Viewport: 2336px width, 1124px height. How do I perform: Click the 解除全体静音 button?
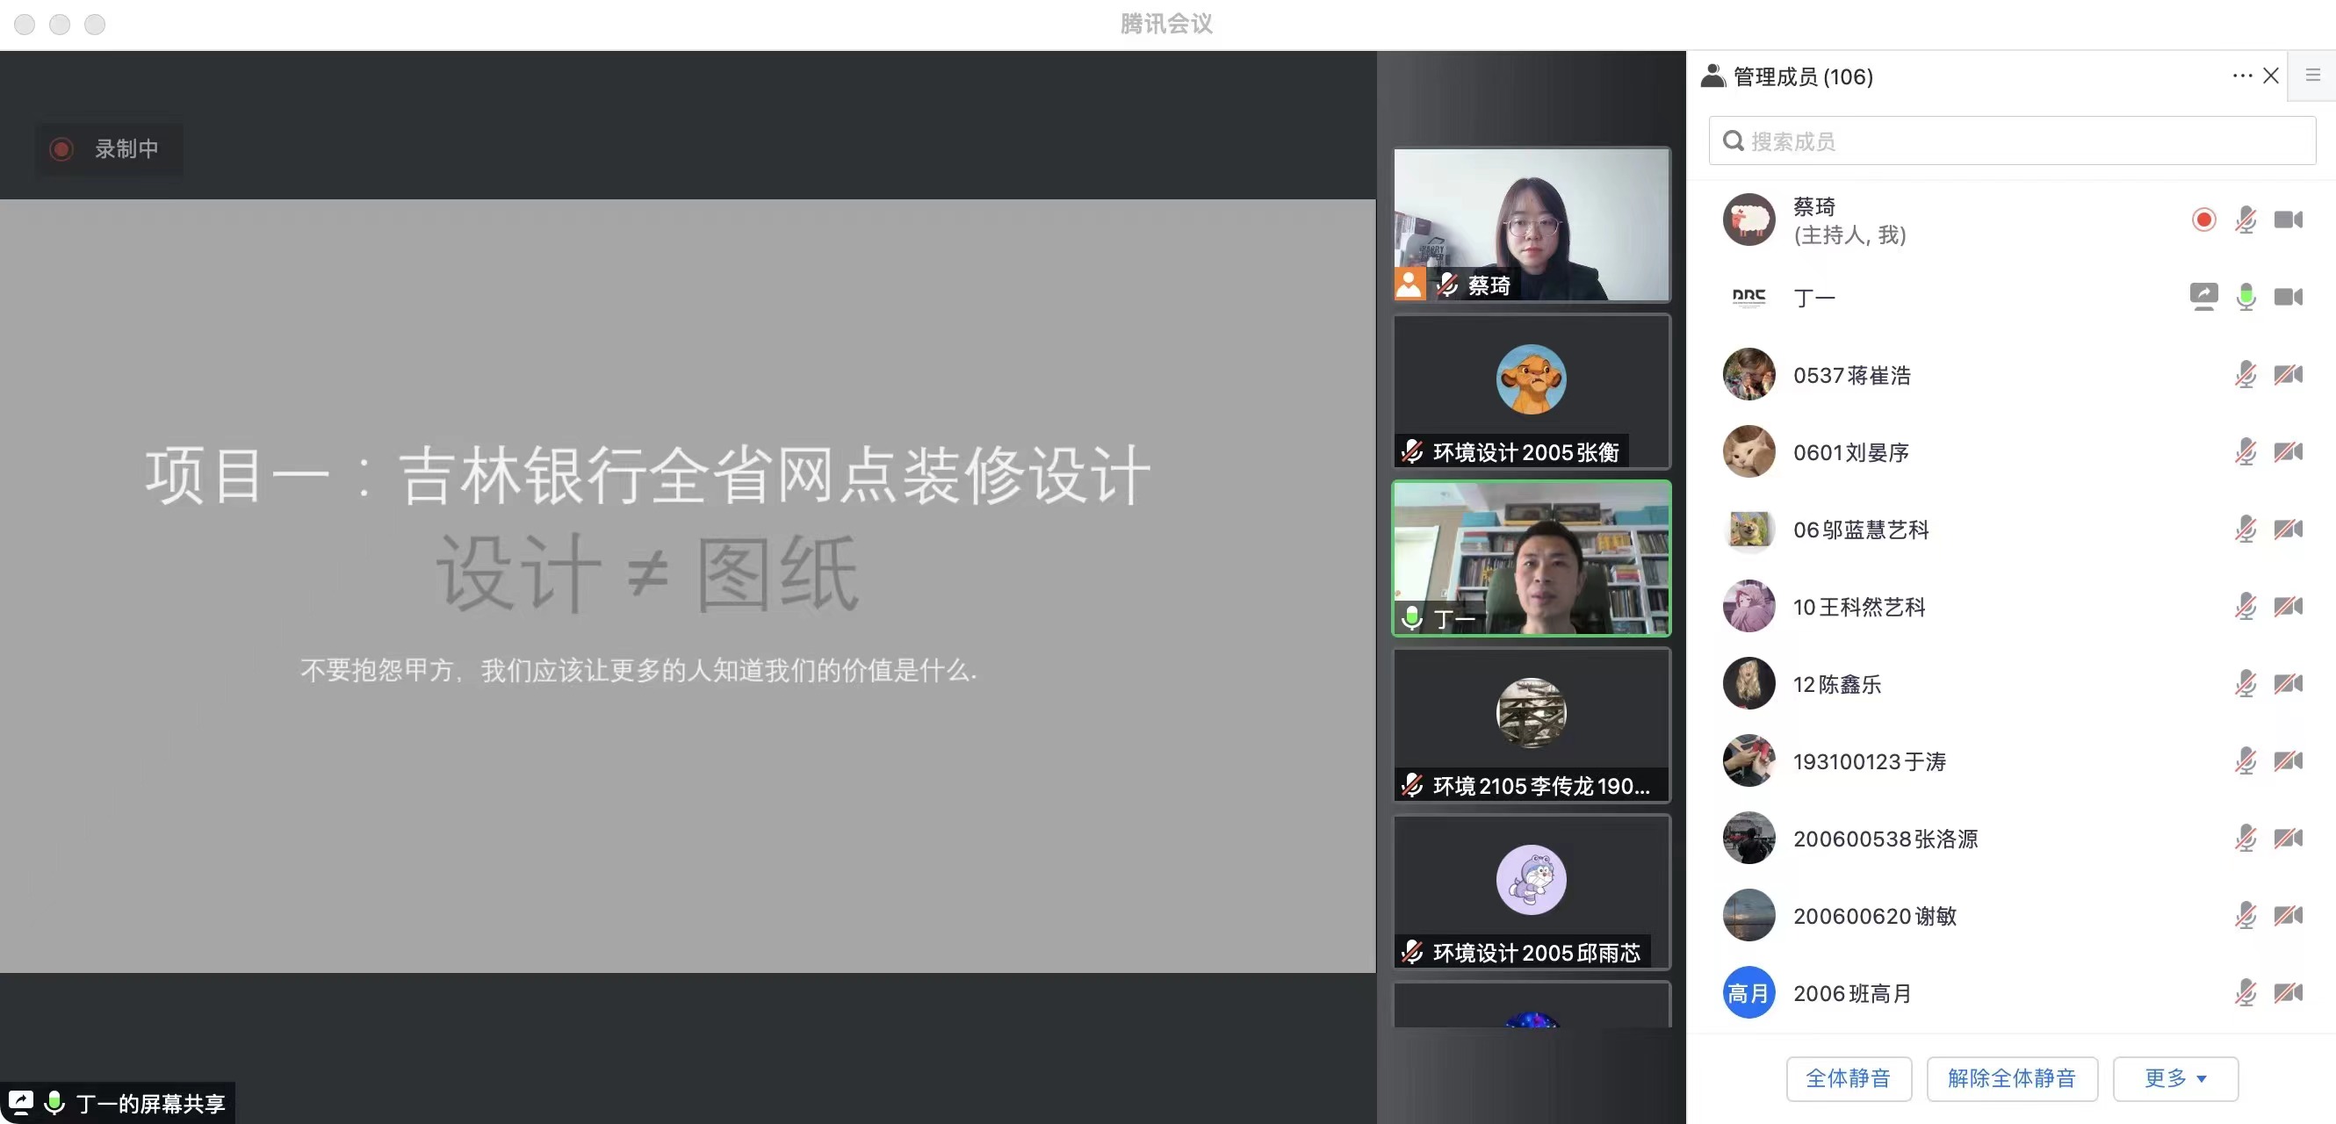2011,1077
